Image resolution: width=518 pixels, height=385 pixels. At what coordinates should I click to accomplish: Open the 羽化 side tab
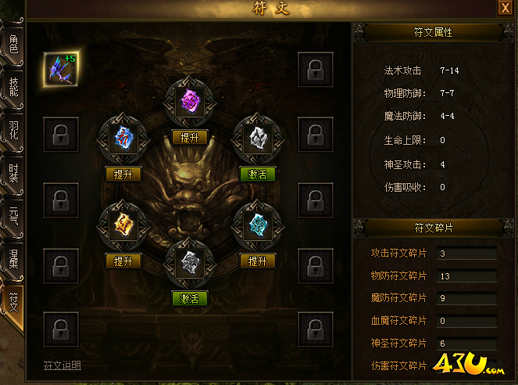pos(13,131)
